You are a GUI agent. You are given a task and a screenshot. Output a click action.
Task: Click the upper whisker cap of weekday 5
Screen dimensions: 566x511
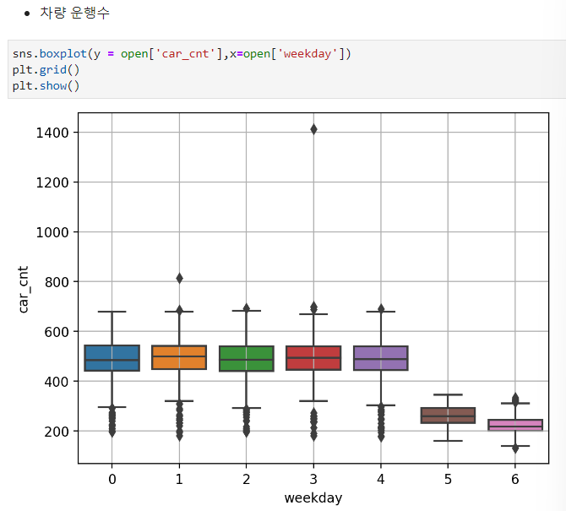coord(448,394)
